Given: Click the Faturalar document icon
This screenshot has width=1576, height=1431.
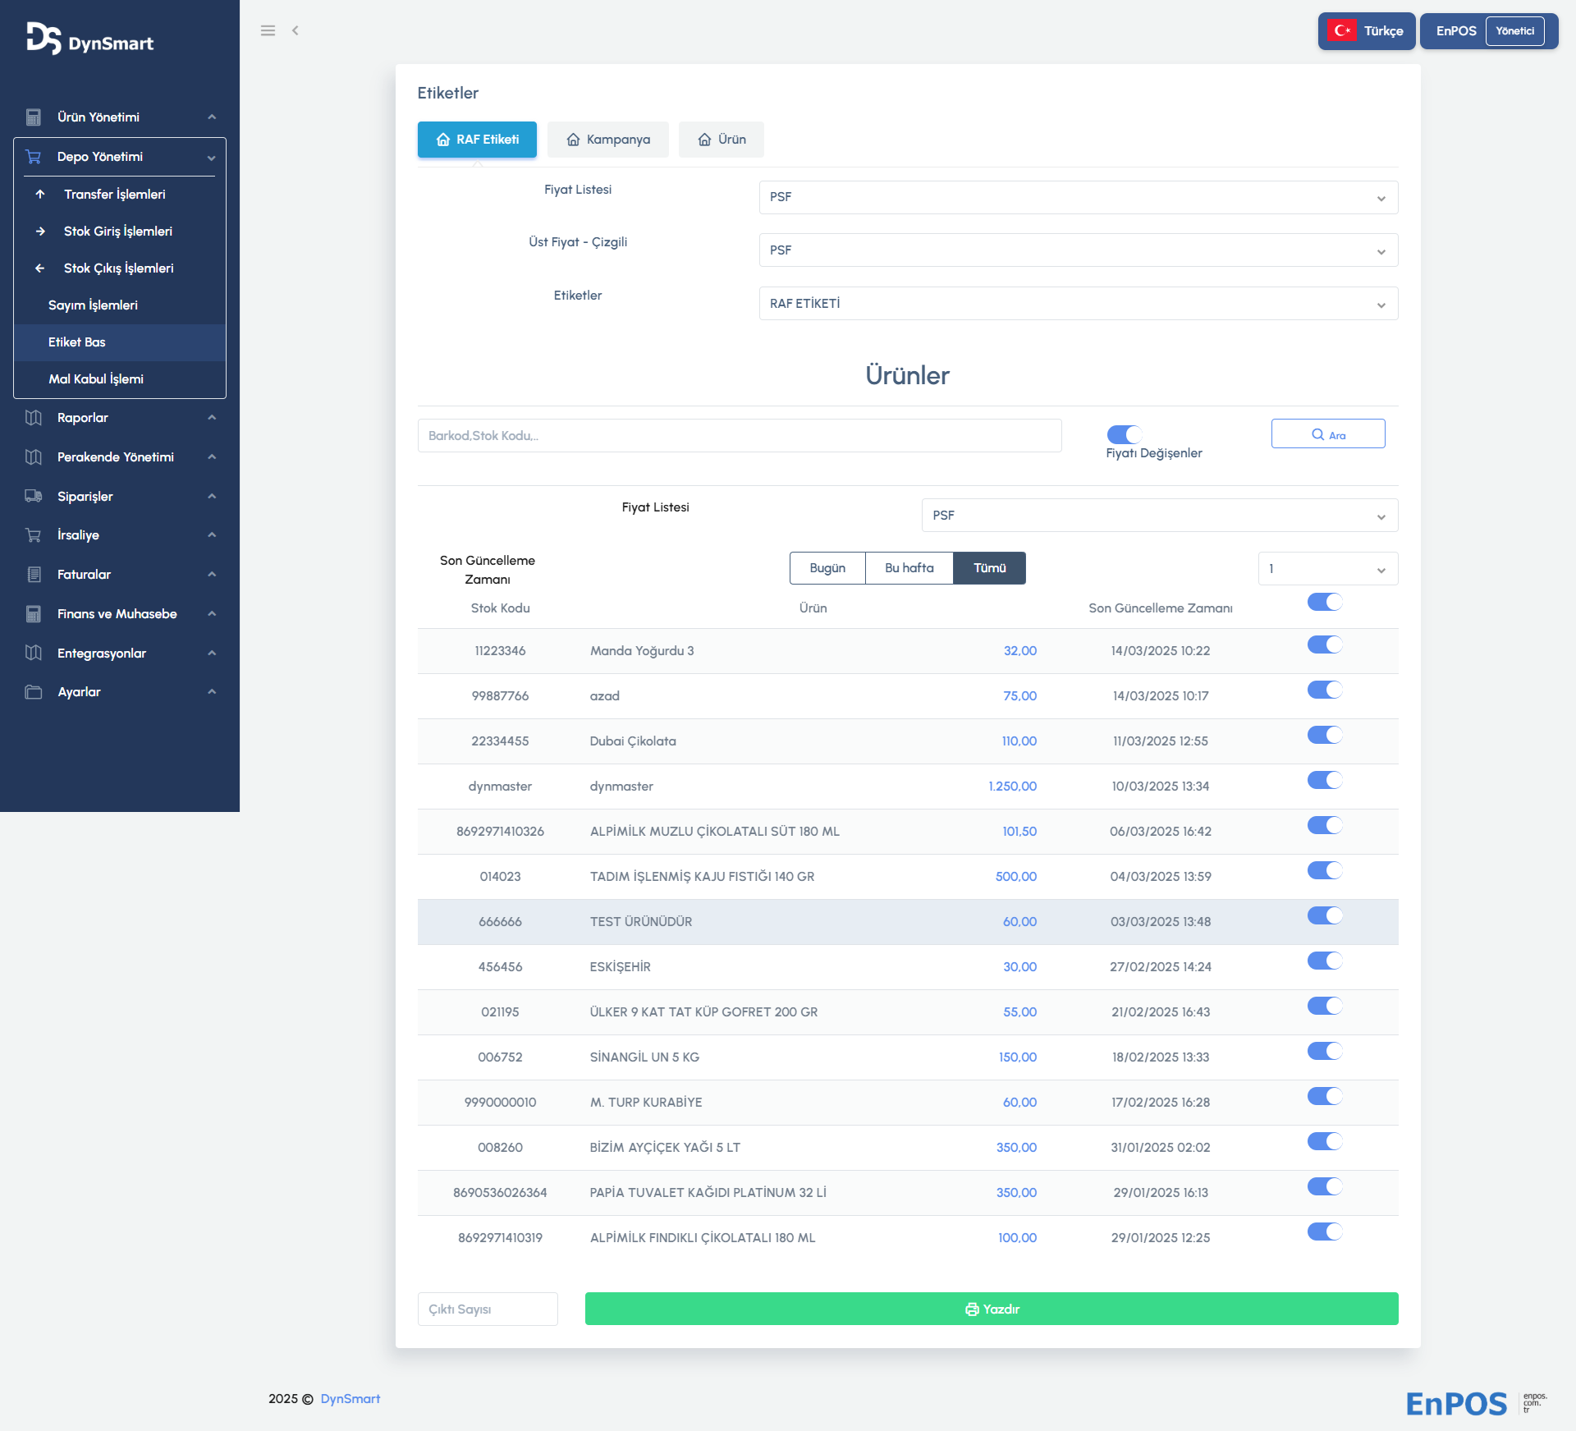Looking at the screenshot, I should point(34,575).
